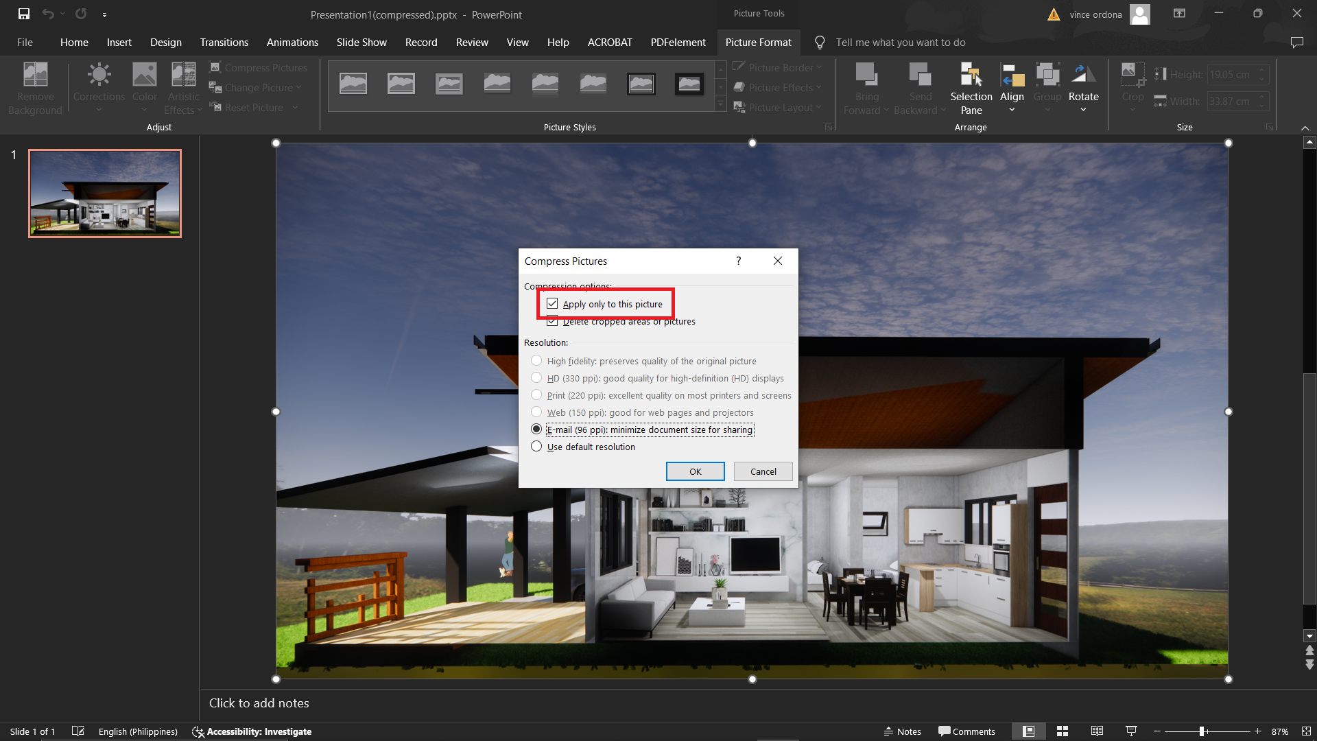Click Bring Forward in Arrange group
The width and height of the screenshot is (1317, 741).
pos(866,87)
